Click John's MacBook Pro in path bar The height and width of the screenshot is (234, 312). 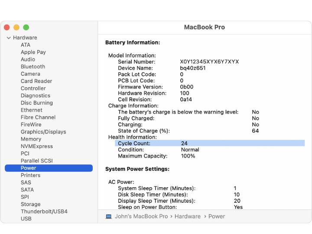coord(141,216)
